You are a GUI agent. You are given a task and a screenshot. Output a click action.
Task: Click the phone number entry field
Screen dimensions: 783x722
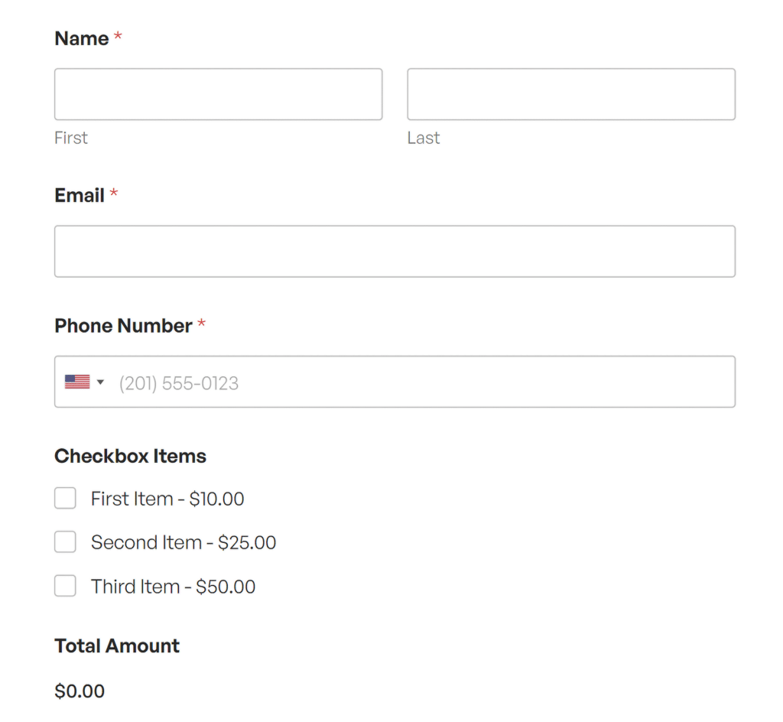point(421,382)
